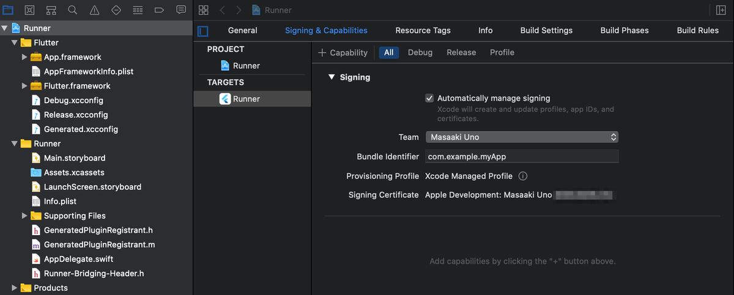This screenshot has width=734, height=295.
Task: Select the Signing & Capabilities tab
Action: (x=326, y=31)
